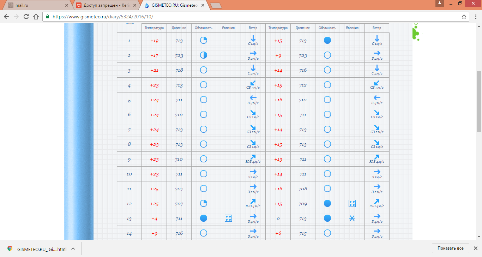
Task: Click day 3 daytime clear sky icon
Action: tap(204, 70)
